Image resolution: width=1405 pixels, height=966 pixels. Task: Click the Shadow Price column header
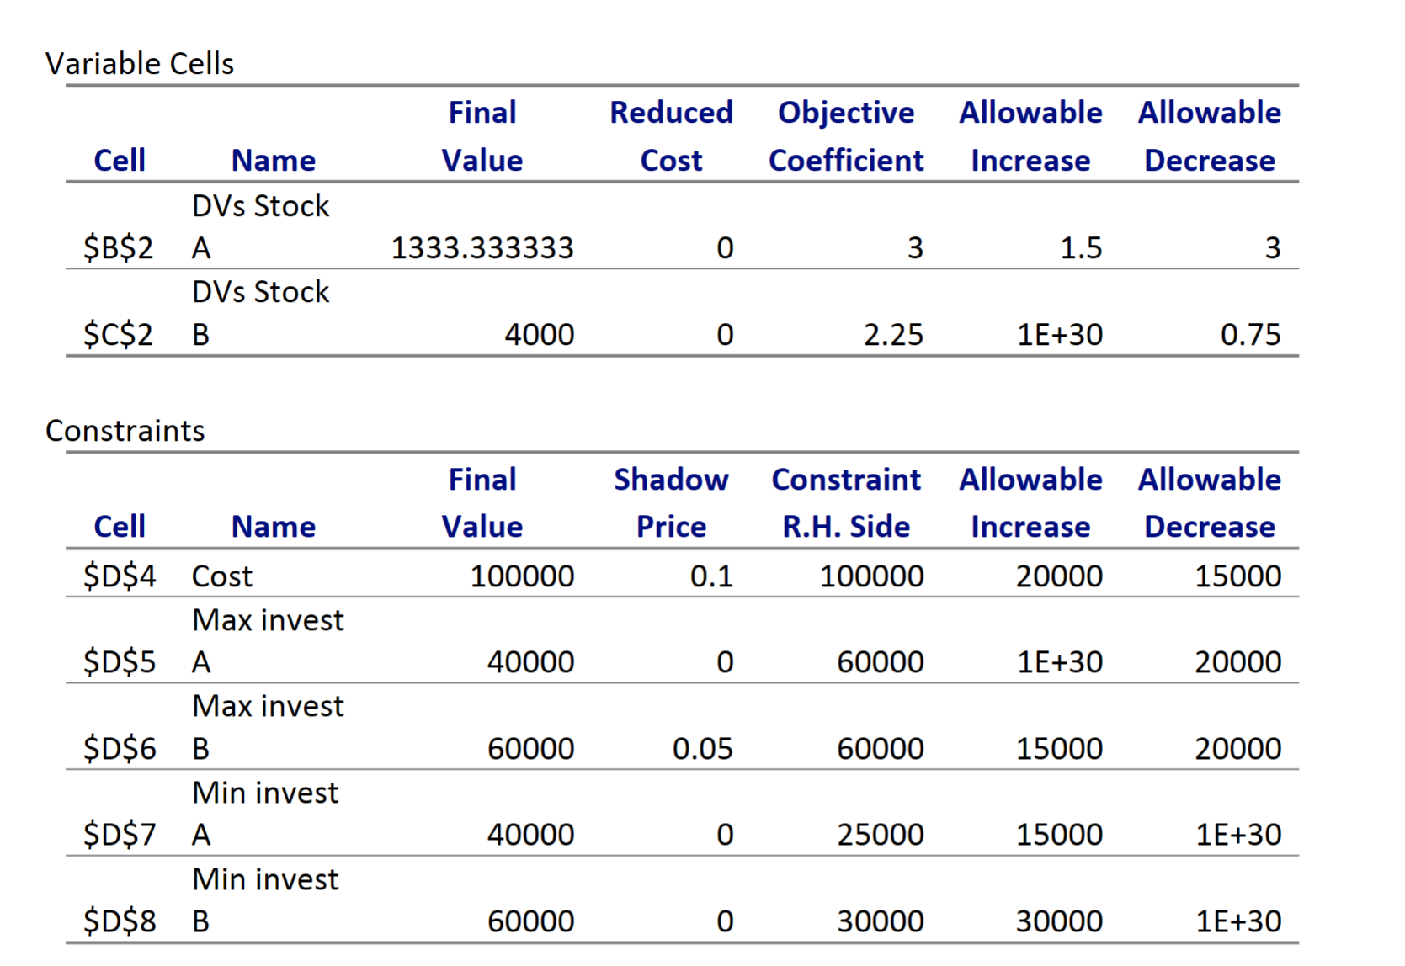point(671,502)
